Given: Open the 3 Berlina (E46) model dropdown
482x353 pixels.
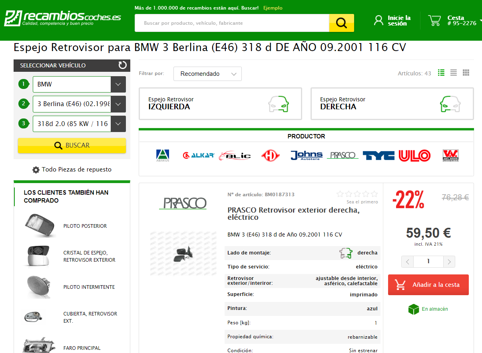Looking at the screenshot, I should 79,104.
